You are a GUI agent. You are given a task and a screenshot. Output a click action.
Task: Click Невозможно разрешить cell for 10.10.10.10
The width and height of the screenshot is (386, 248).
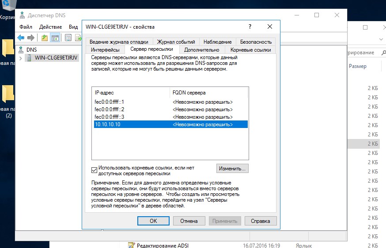point(203,124)
